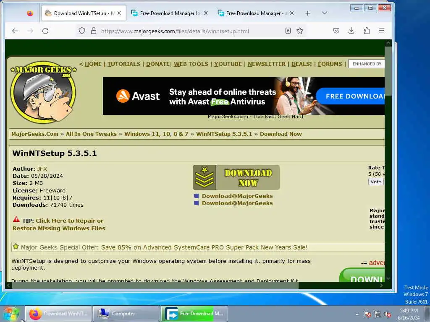This screenshot has width=430, height=322.
Task: Open the HOME nav link
Action: (x=93, y=64)
